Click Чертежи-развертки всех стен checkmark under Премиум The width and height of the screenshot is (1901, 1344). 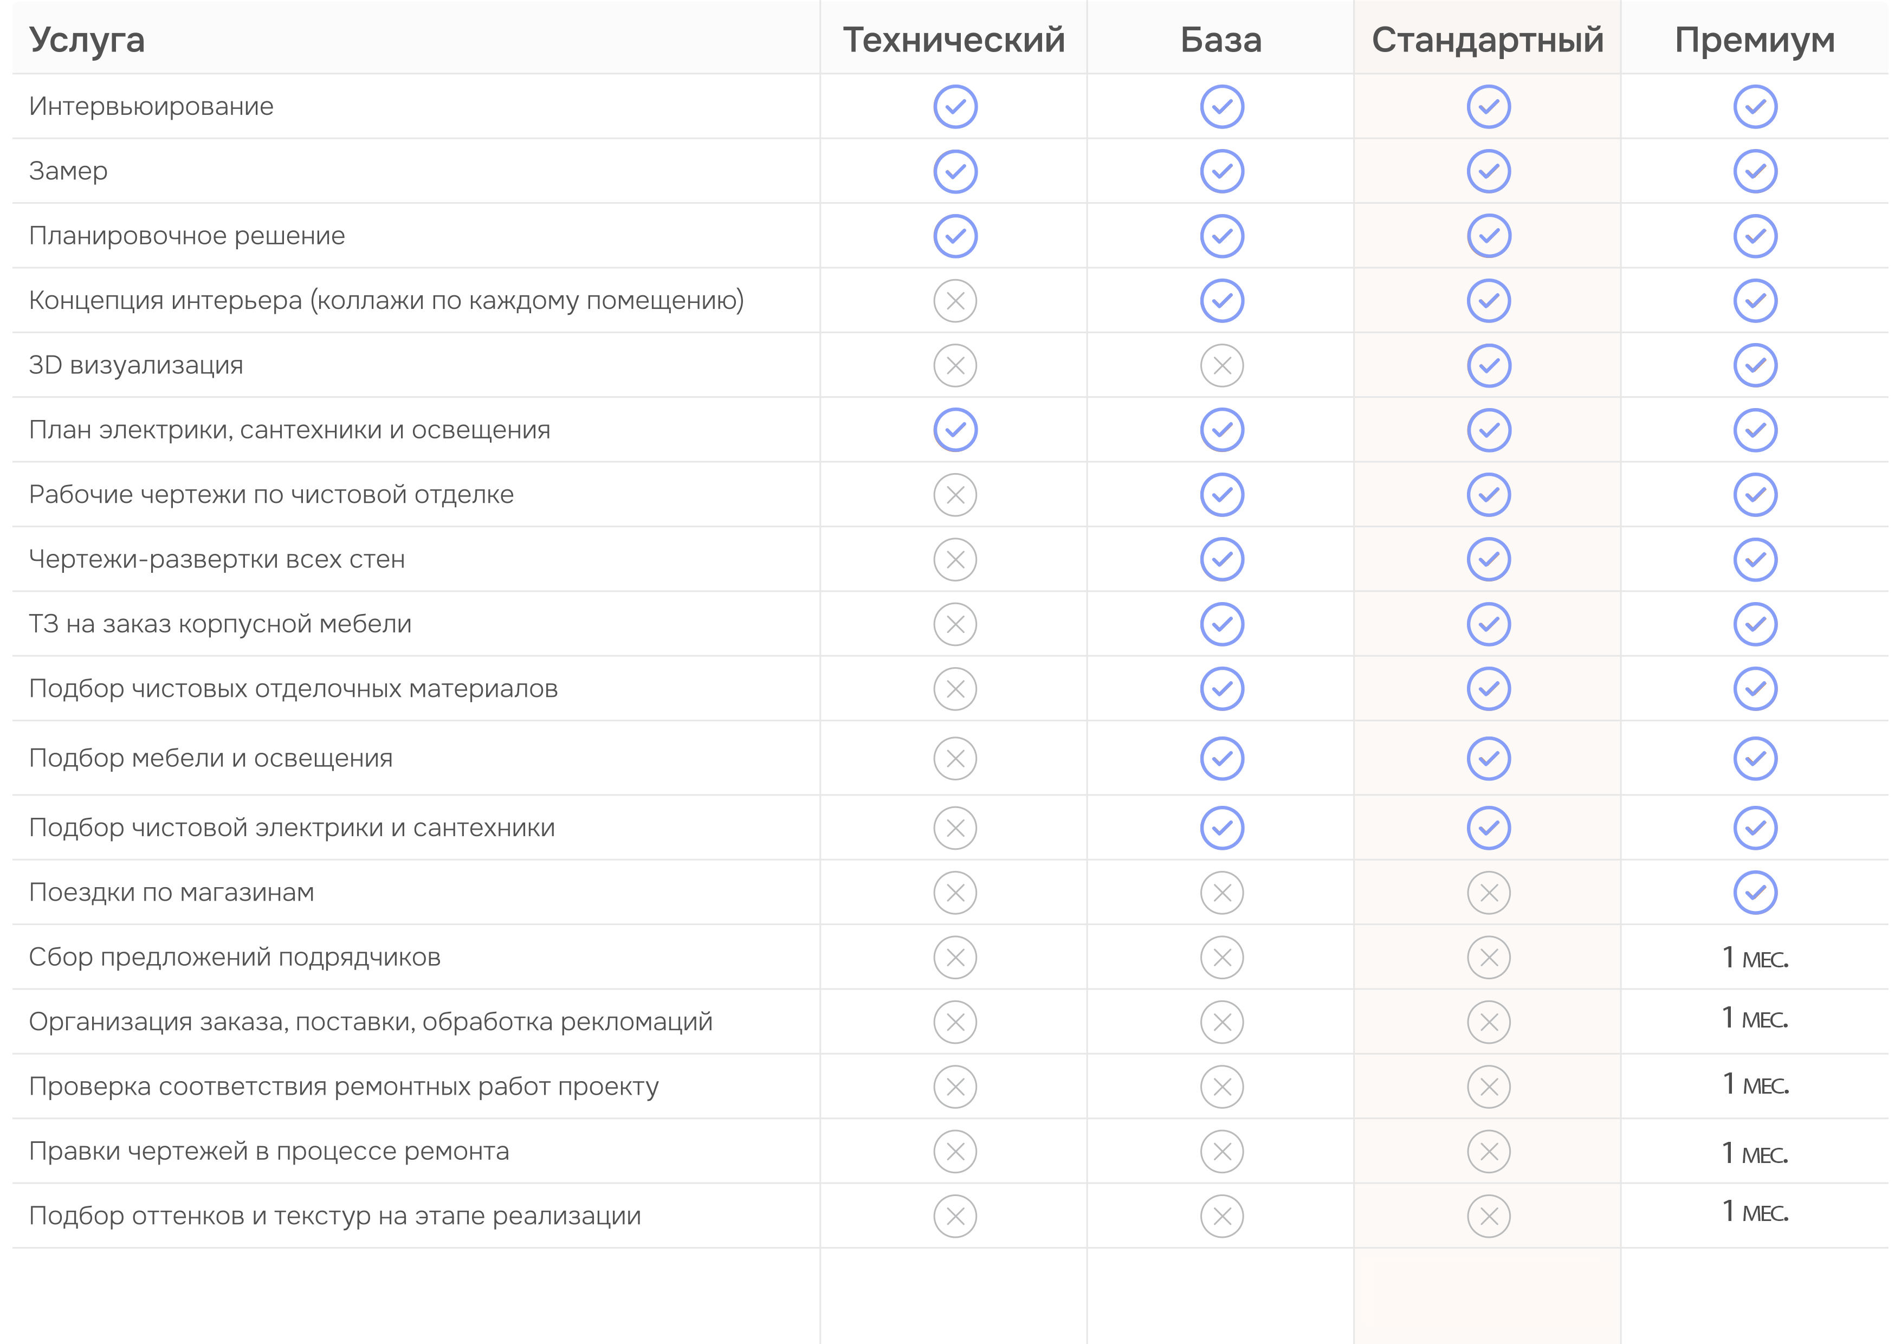coord(1755,560)
